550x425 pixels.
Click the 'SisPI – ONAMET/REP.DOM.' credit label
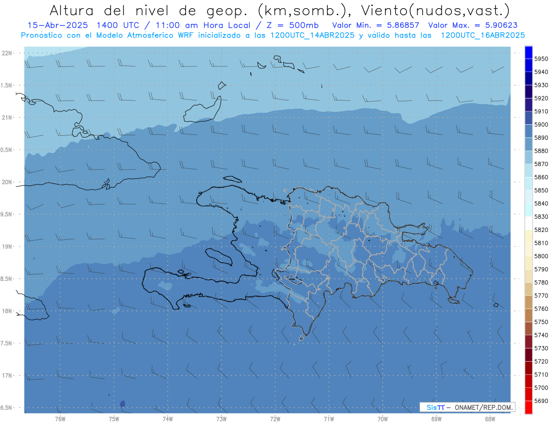pos(467,407)
